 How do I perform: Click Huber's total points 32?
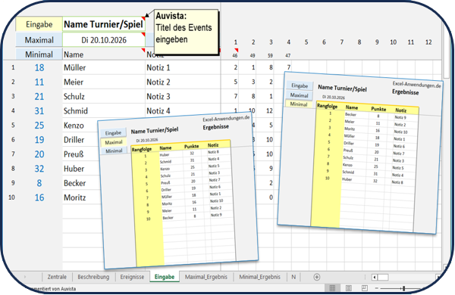coord(39,169)
